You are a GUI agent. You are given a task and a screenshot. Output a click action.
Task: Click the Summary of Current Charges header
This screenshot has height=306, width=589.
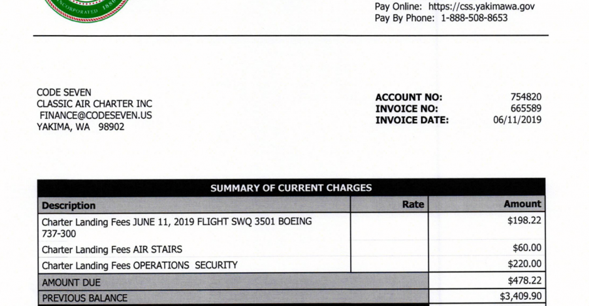click(291, 188)
